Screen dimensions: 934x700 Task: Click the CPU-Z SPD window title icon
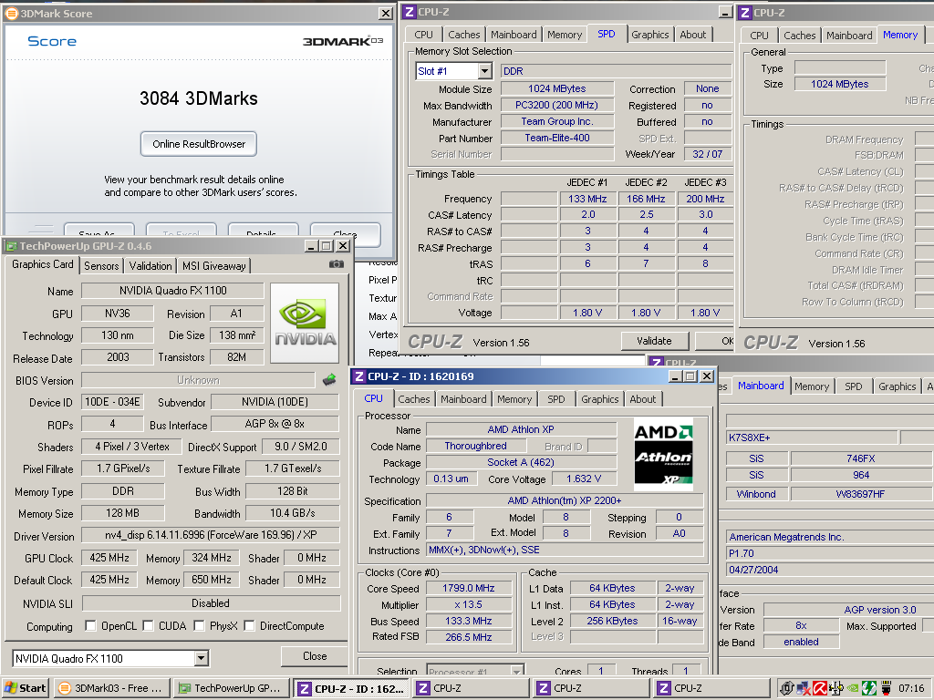[x=410, y=12]
